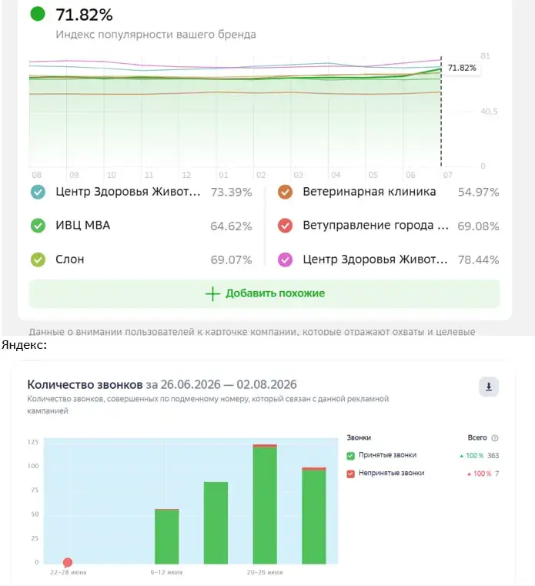Click the green dot beside the 71.82% heading
The width and height of the screenshot is (535, 586).
[x=38, y=14]
